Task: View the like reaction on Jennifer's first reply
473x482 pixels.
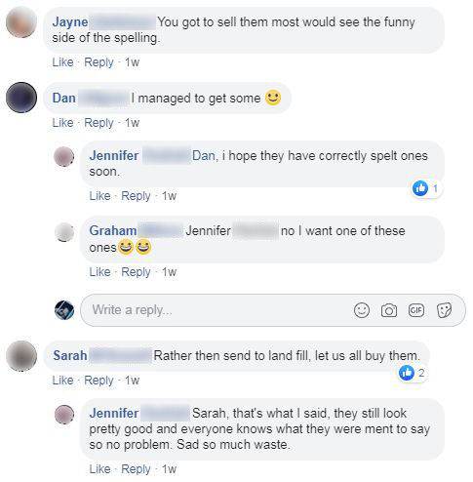Action: tap(427, 188)
